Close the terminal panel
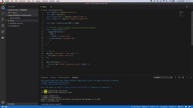Viewport: 193px width, 108px height. [191, 77]
